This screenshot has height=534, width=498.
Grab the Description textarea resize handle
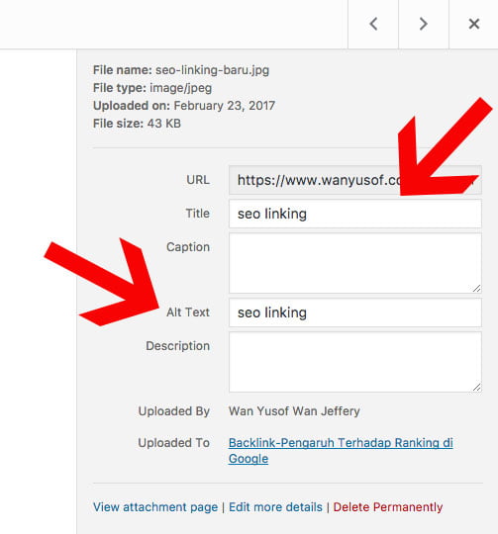(x=476, y=388)
